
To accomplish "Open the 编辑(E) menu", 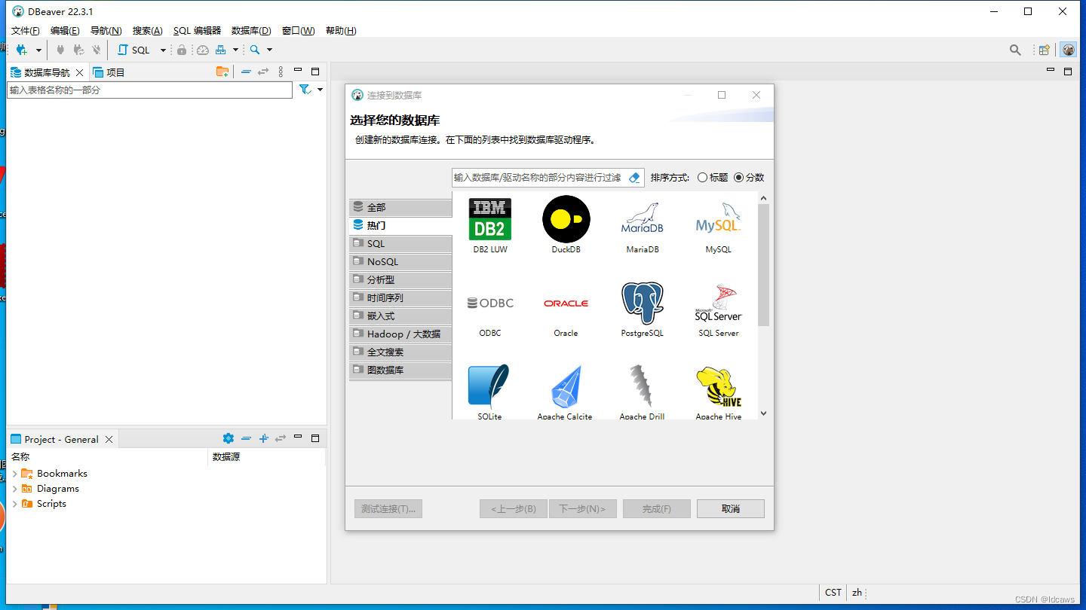I will pos(64,31).
